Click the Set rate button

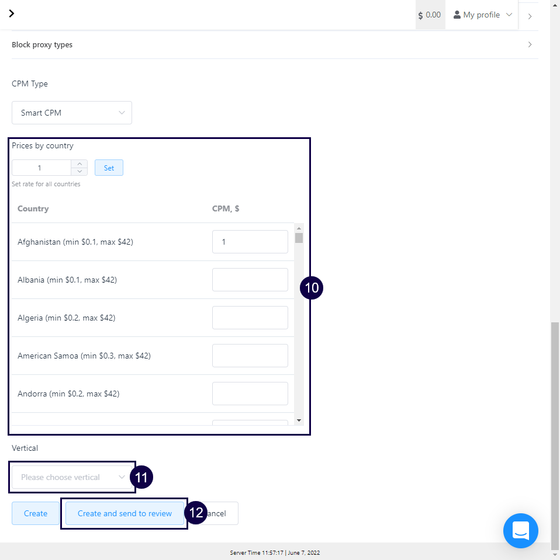tap(109, 168)
